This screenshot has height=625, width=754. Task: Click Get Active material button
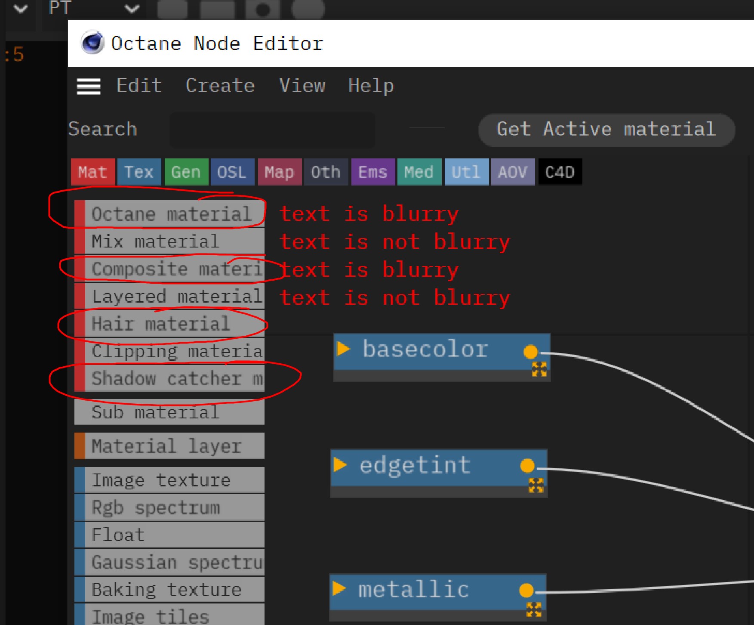(x=606, y=130)
